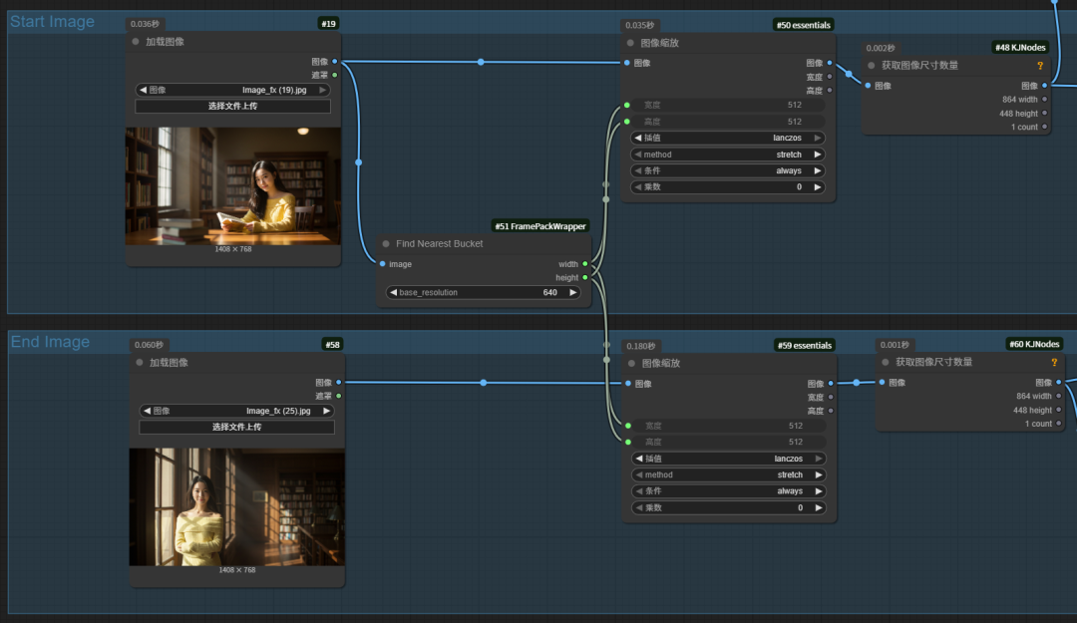Image resolution: width=1077 pixels, height=623 pixels.
Task: Click the Find Nearest Bucket node title
Action: (439, 244)
